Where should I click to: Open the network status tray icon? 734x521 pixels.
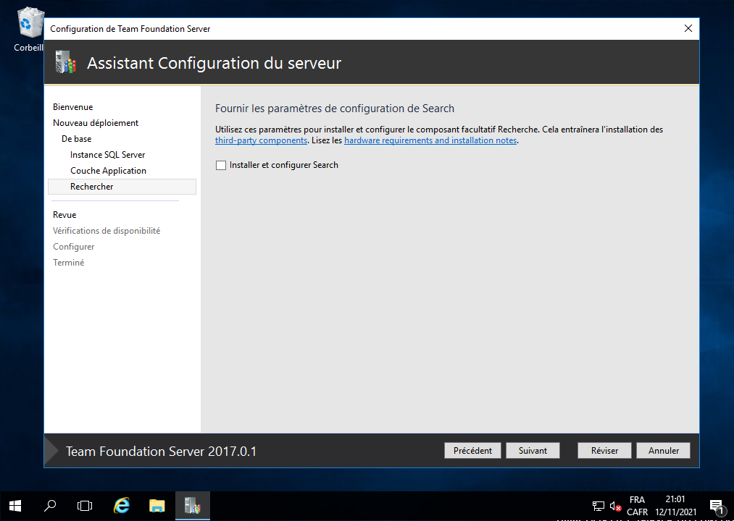[x=599, y=506]
